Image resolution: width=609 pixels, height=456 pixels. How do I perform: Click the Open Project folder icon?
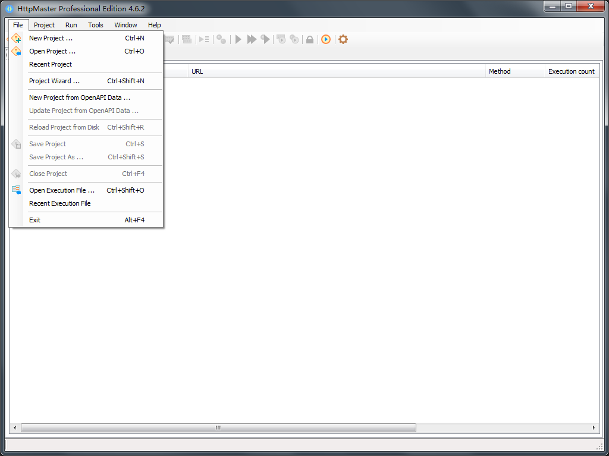[x=16, y=51]
